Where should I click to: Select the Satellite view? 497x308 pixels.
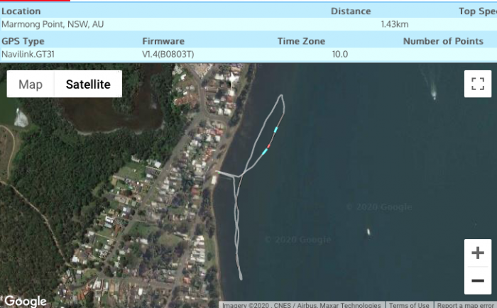(x=88, y=84)
